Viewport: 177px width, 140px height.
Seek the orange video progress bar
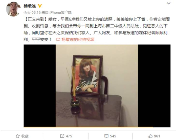click(88, 127)
